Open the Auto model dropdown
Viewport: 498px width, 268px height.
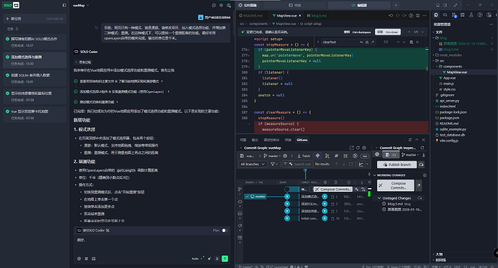click(x=197, y=259)
